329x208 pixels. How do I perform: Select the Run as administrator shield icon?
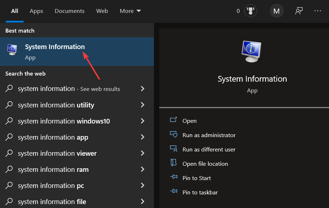(174, 135)
